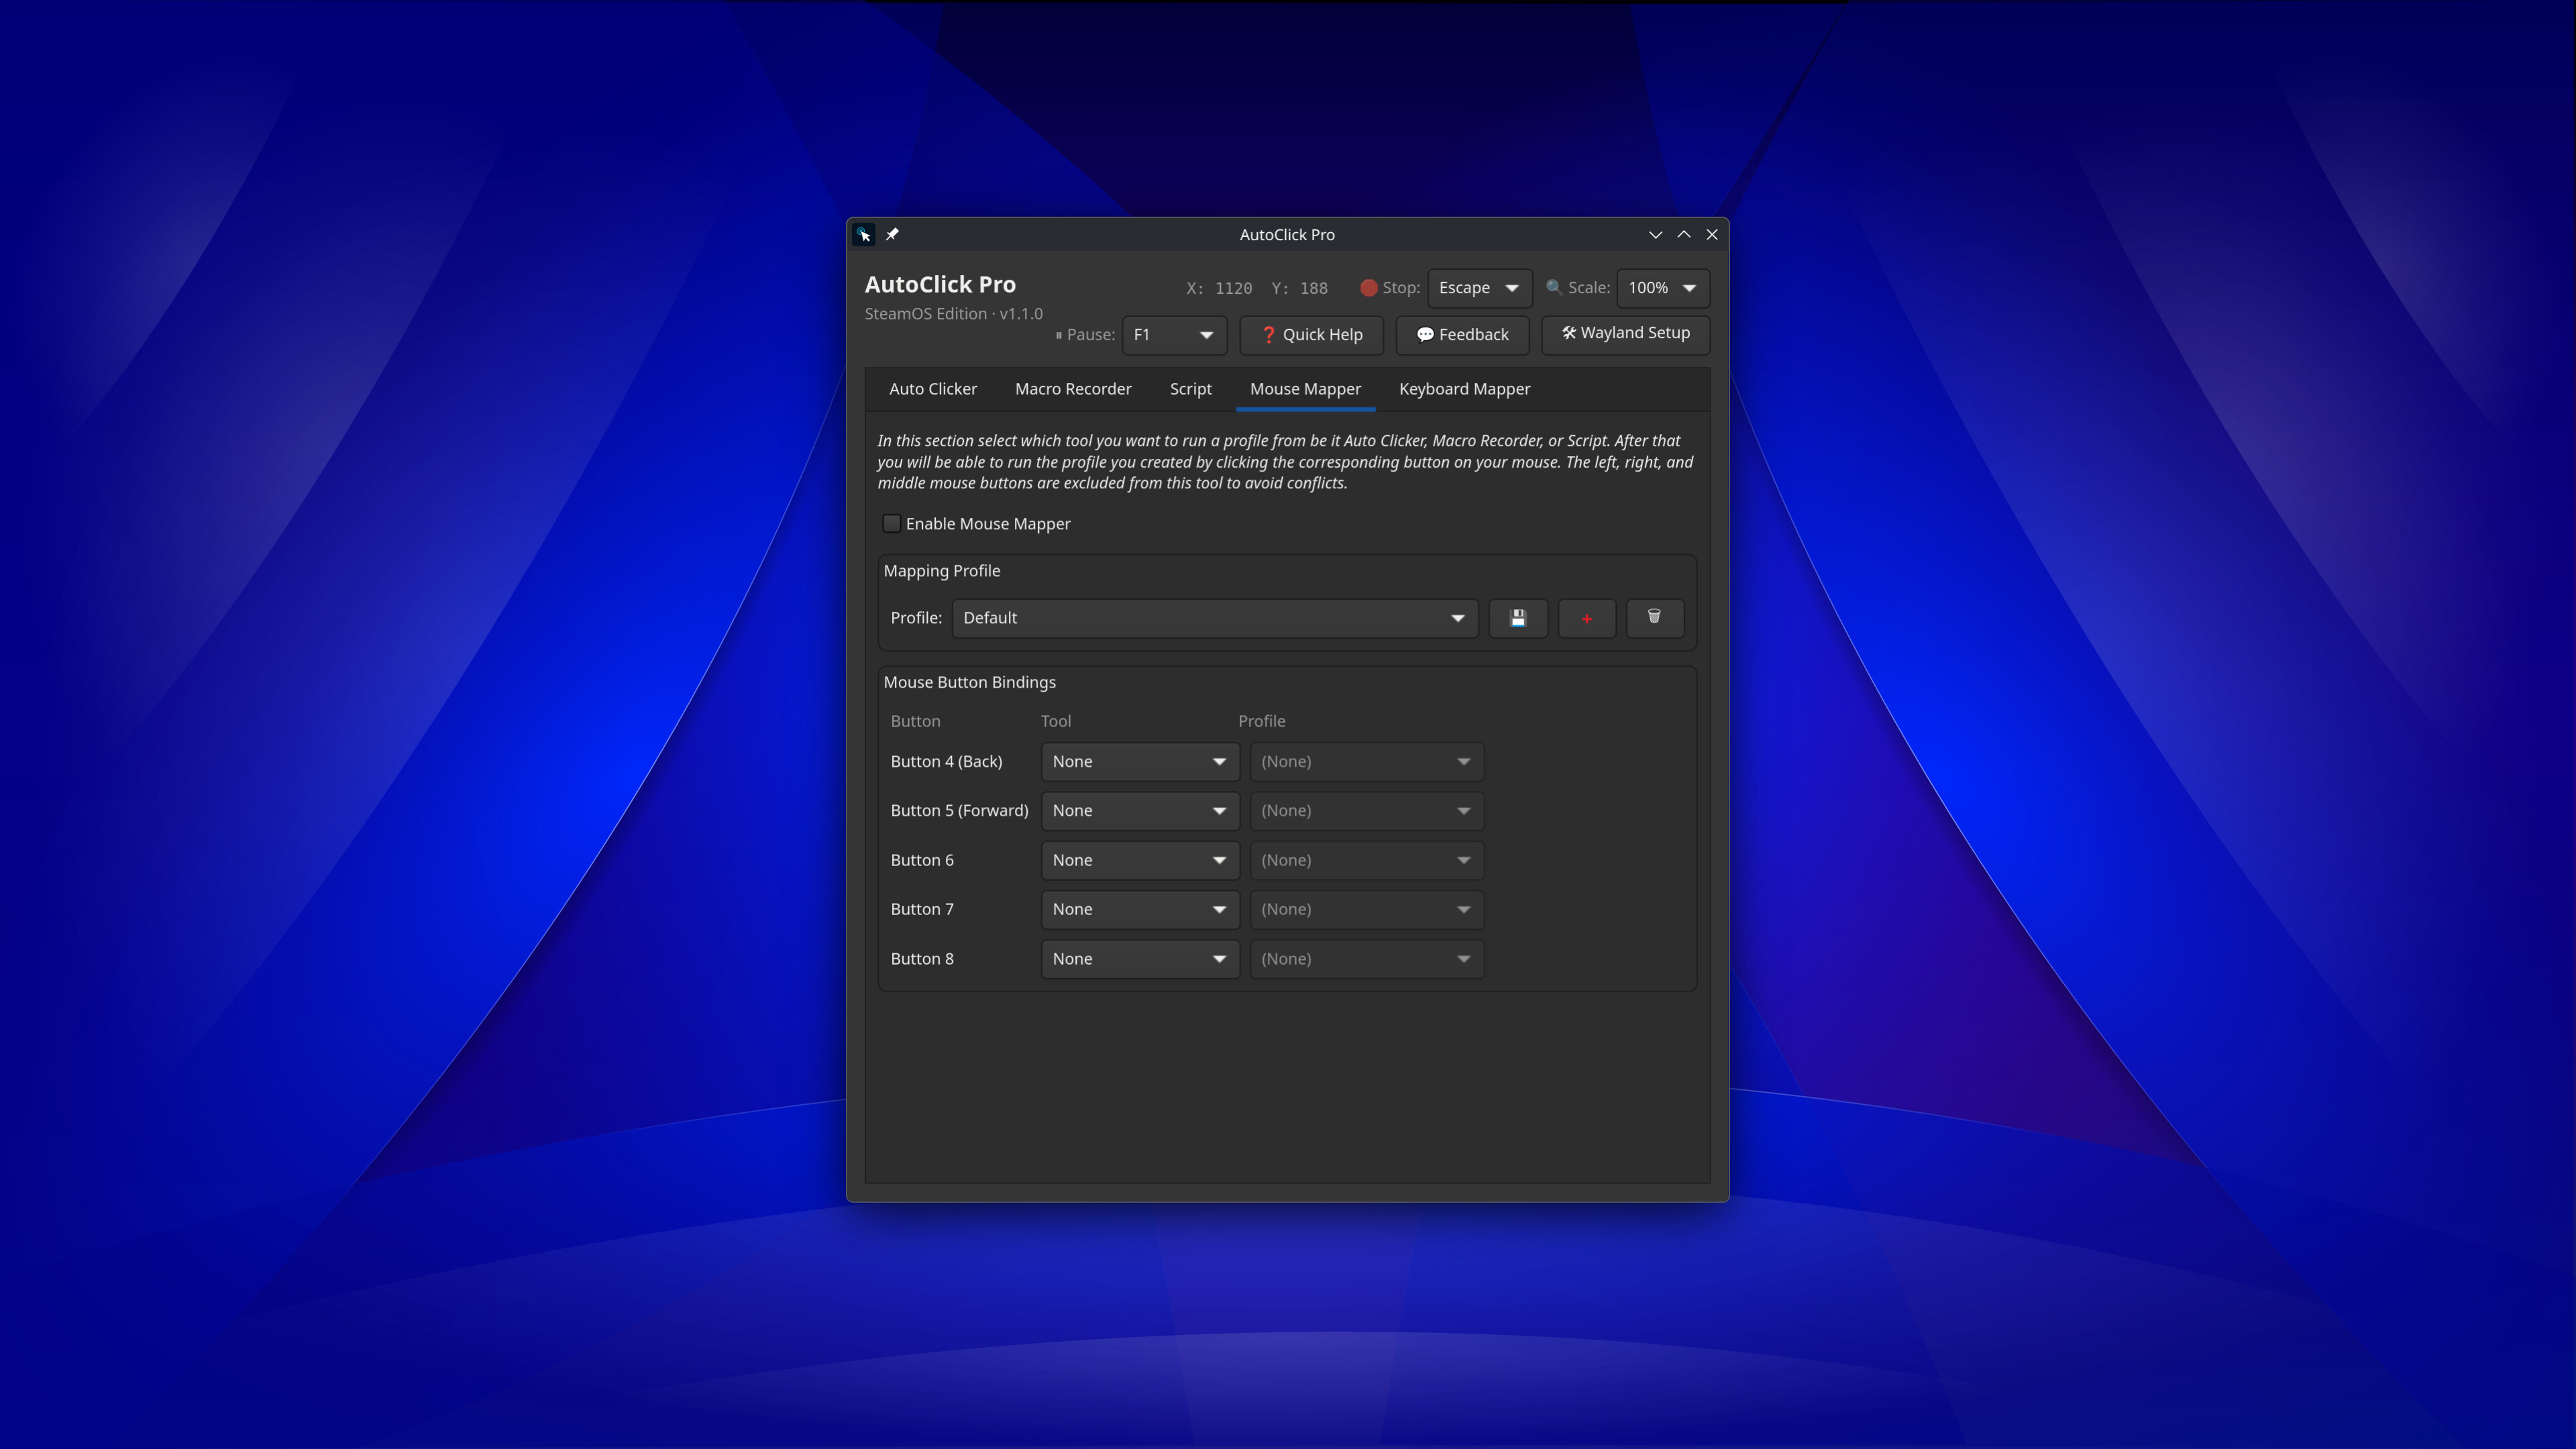Click the AutoClick Pro heading text
The height and width of the screenshot is (1449, 2576).
(940, 285)
